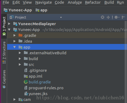Expand the cam module
Image resolution: width=127 pixels, height=103 pixels.
[x=15, y=100]
